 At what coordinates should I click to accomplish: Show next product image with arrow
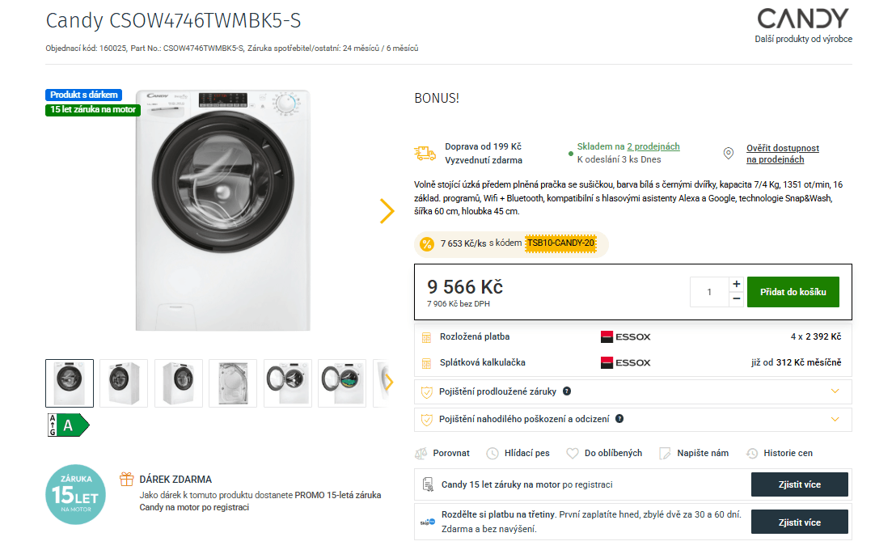[387, 211]
